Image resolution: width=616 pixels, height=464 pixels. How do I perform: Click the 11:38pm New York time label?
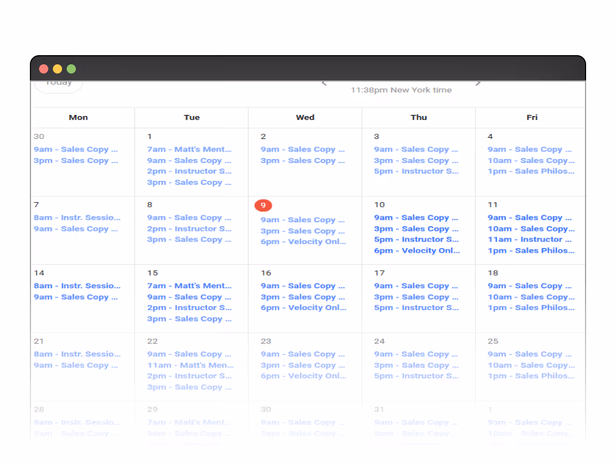pyautogui.click(x=401, y=90)
